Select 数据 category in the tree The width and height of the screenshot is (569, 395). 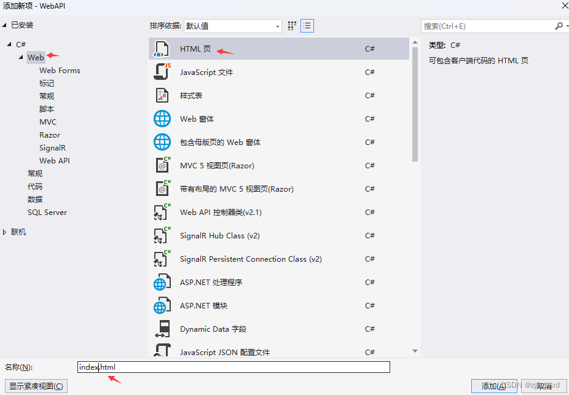coord(35,200)
